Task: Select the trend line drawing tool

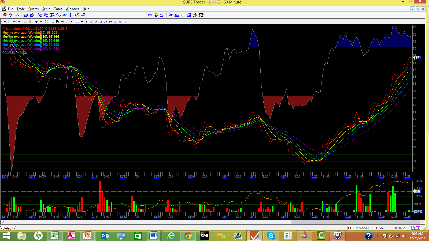Action: pos(67,22)
